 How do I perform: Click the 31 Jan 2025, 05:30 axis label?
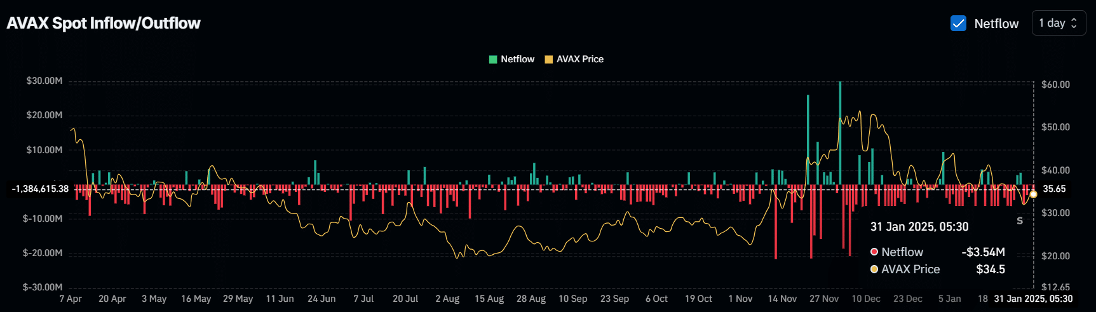tap(1033, 299)
